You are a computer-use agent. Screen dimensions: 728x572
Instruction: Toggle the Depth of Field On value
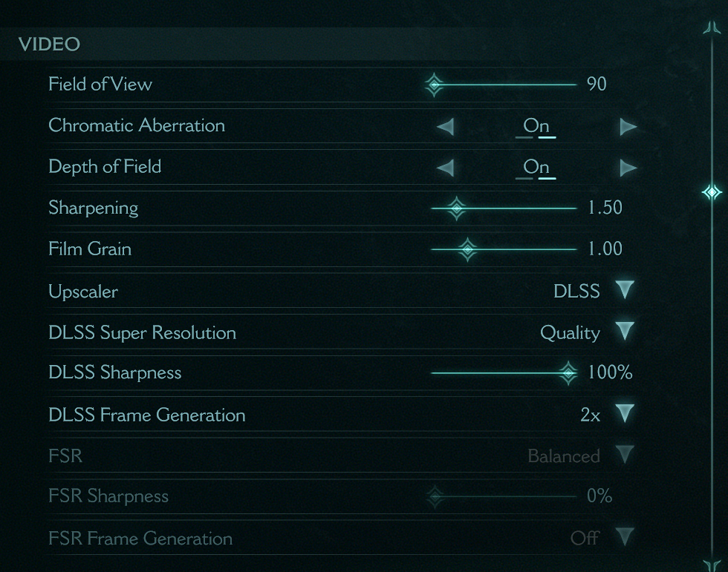coord(536,168)
